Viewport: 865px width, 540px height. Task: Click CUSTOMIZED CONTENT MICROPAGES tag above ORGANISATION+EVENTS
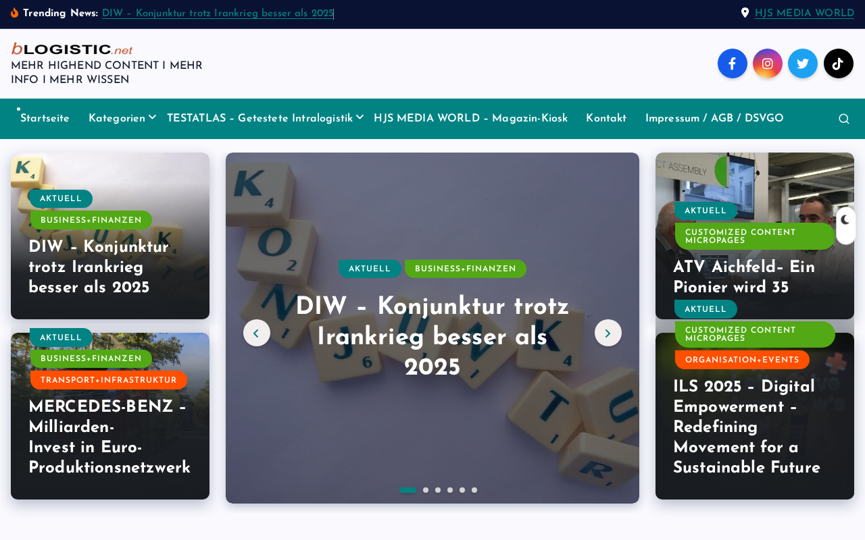[x=756, y=334]
